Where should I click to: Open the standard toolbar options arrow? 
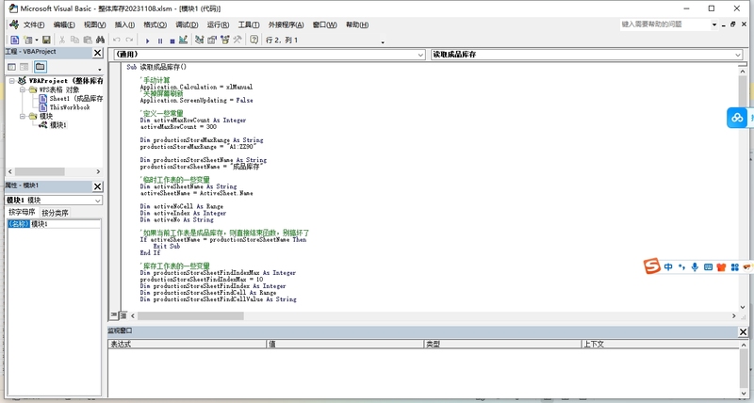(383, 42)
